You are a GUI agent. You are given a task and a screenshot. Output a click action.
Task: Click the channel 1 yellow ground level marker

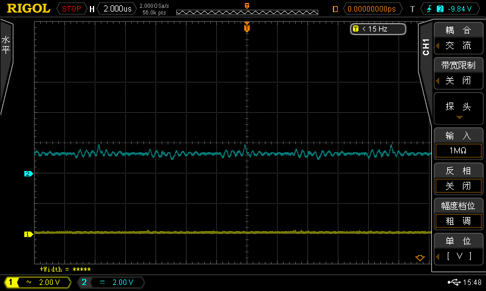coord(29,235)
